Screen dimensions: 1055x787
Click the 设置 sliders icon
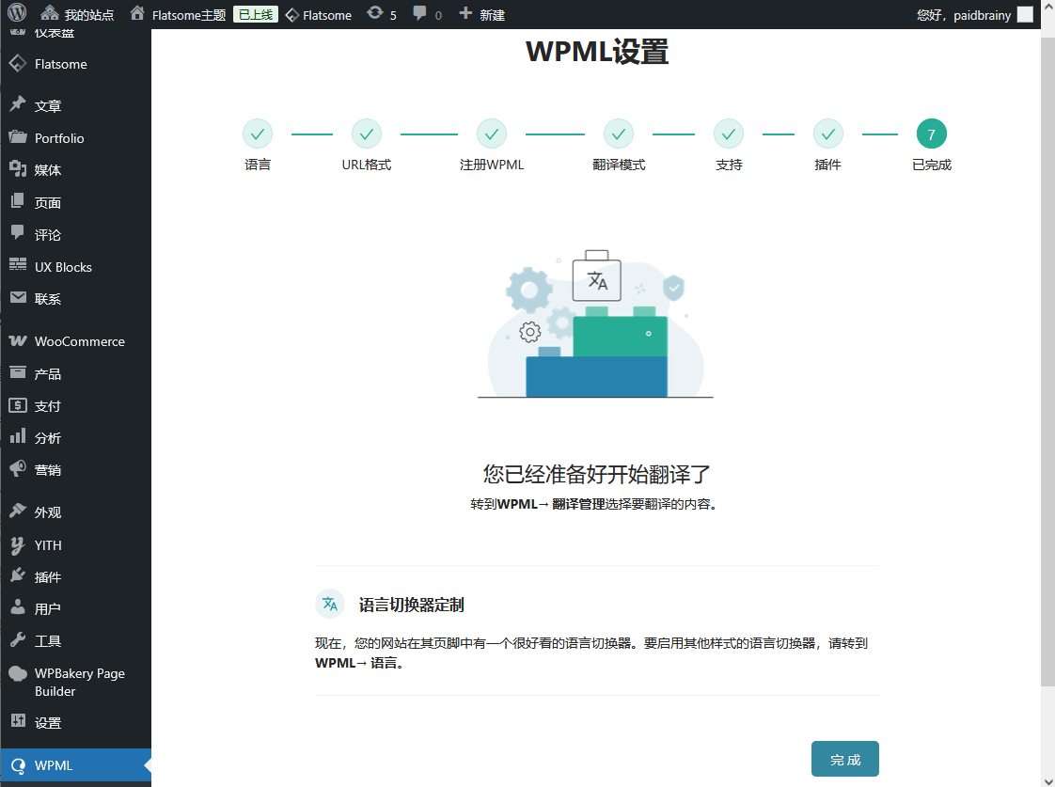pyautogui.click(x=18, y=722)
